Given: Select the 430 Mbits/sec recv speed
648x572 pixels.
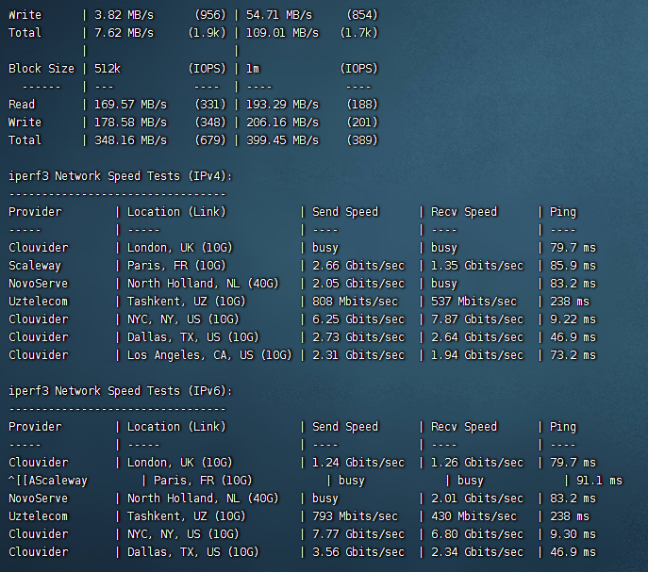Looking at the screenshot, I should (x=474, y=516).
